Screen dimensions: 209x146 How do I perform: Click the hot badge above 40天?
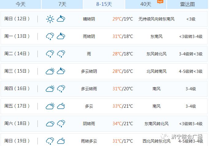coord(160,2)
